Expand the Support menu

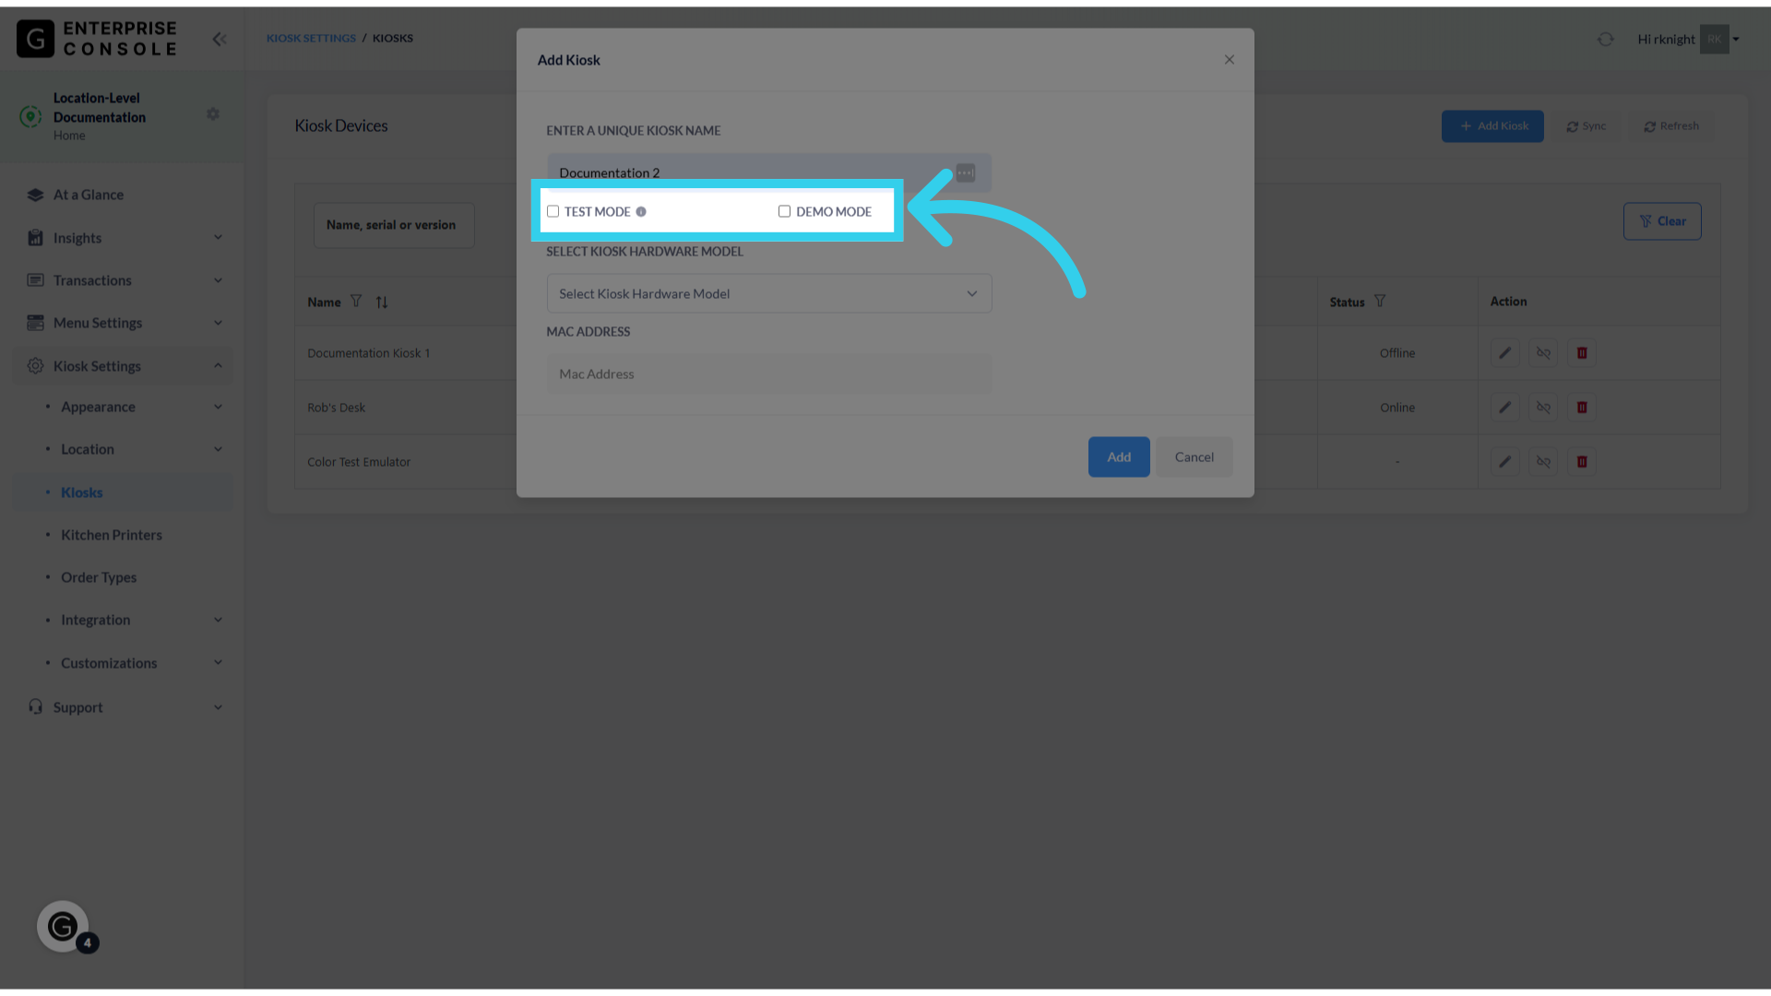click(124, 707)
